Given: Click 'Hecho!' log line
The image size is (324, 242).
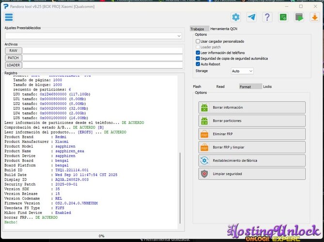Looking at the screenshot, I should click(11, 222).
